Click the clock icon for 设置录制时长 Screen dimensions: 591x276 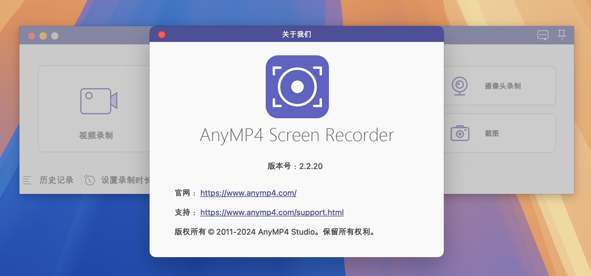[x=89, y=180]
